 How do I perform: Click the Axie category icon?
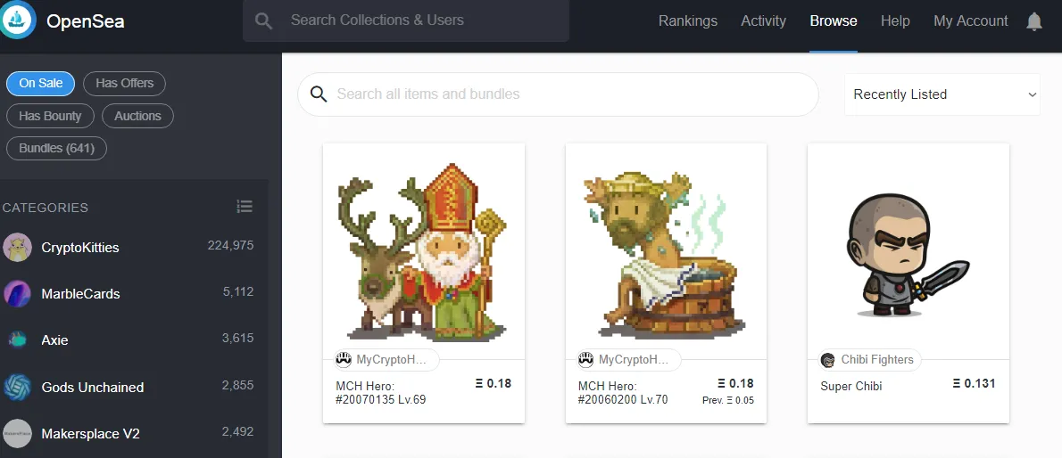(17, 339)
